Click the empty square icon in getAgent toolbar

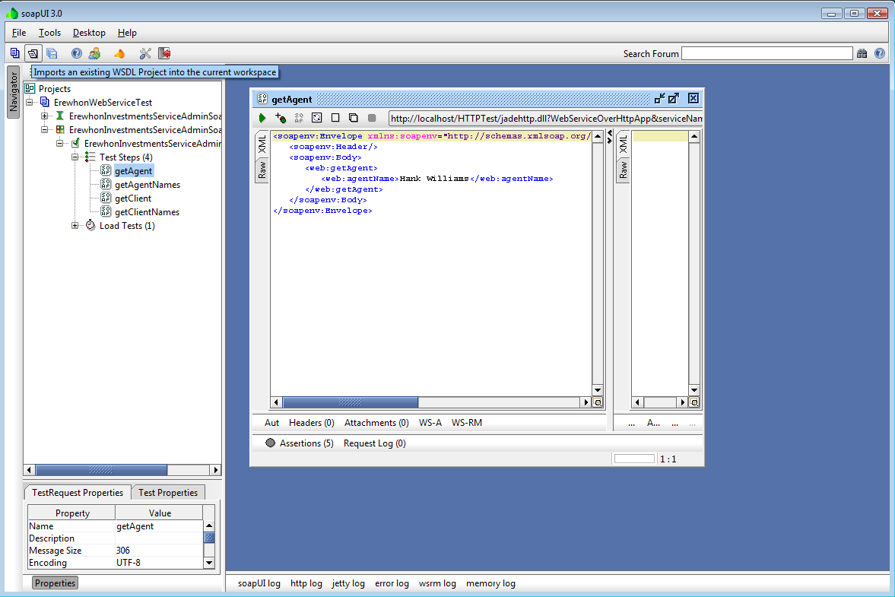tap(335, 118)
